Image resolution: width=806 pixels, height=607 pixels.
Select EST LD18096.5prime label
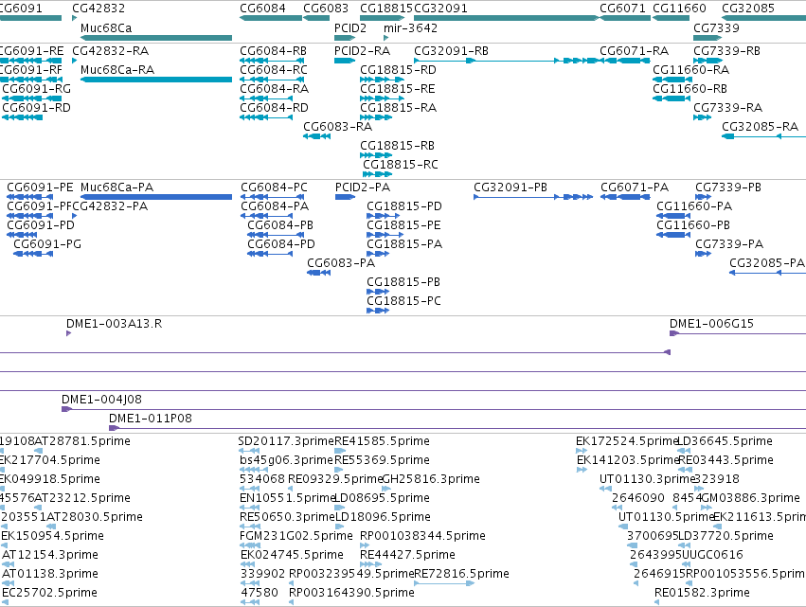(x=383, y=517)
